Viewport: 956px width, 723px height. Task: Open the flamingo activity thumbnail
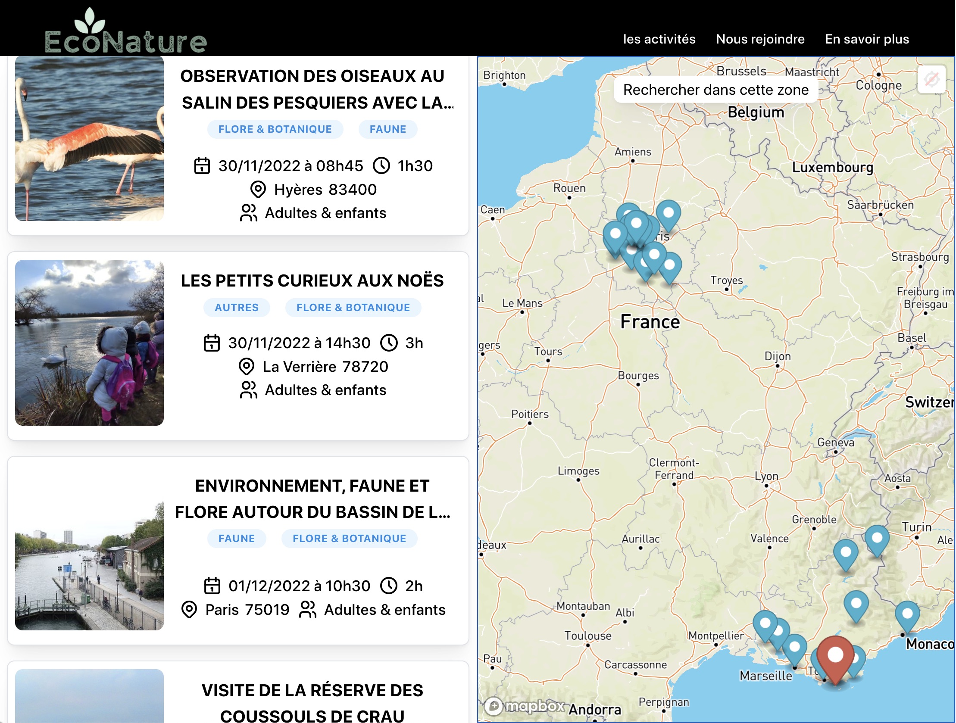[x=90, y=138]
